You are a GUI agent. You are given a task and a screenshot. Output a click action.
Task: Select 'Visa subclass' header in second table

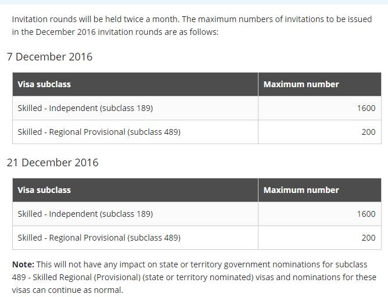click(x=44, y=190)
